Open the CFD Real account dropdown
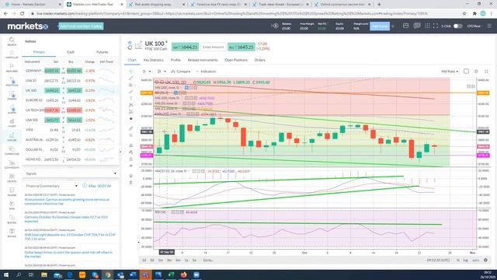The image size is (497, 280). (474, 26)
